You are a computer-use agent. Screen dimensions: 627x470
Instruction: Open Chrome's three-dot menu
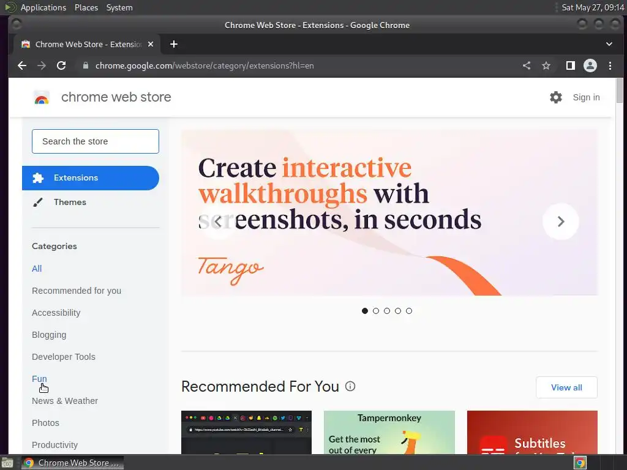pyautogui.click(x=610, y=65)
